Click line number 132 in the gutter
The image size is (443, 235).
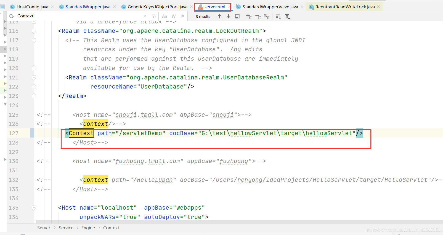click(x=13, y=180)
